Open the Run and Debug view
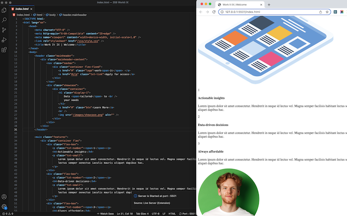Screen dimensions: 347x216 click(x=4, y=40)
